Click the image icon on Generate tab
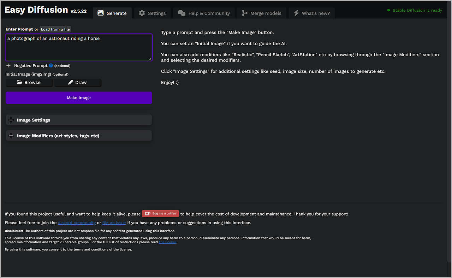 pyautogui.click(x=101, y=13)
